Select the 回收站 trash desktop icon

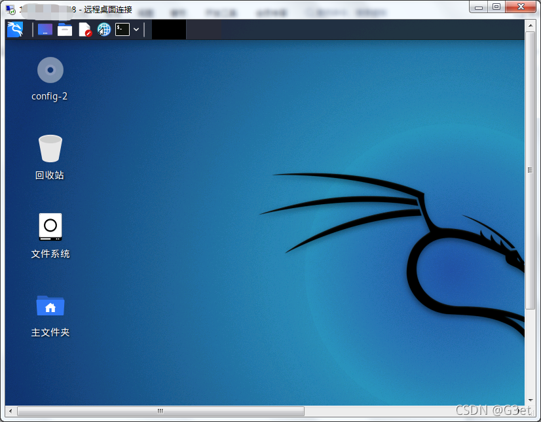[x=50, y=149]
